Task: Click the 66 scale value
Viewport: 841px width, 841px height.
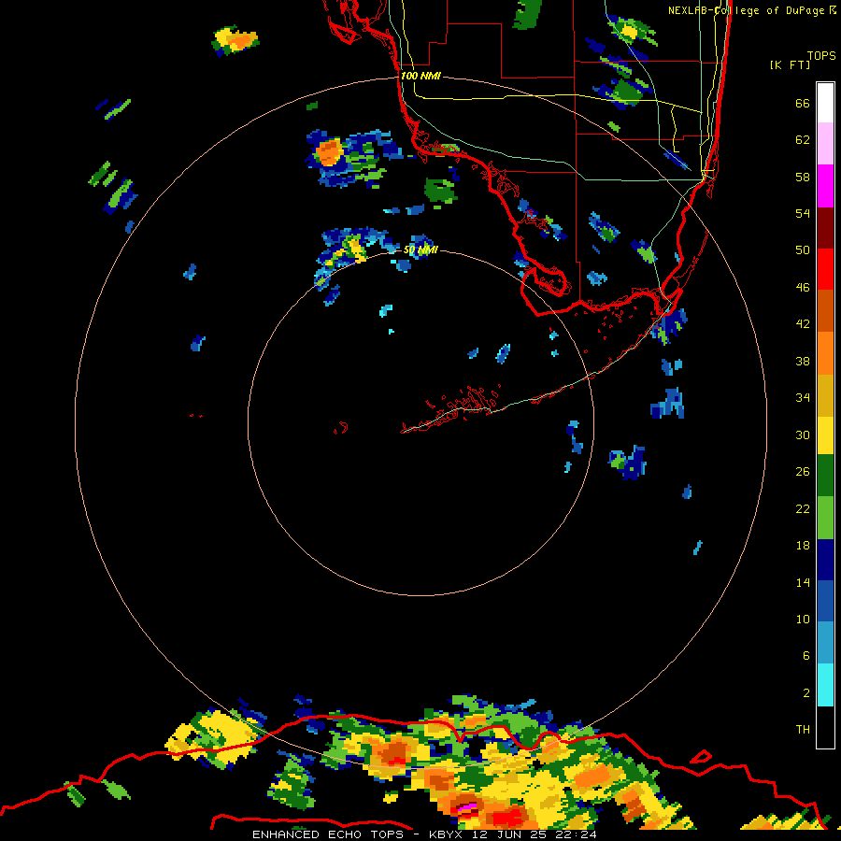Action: click(x=803, y=103)
